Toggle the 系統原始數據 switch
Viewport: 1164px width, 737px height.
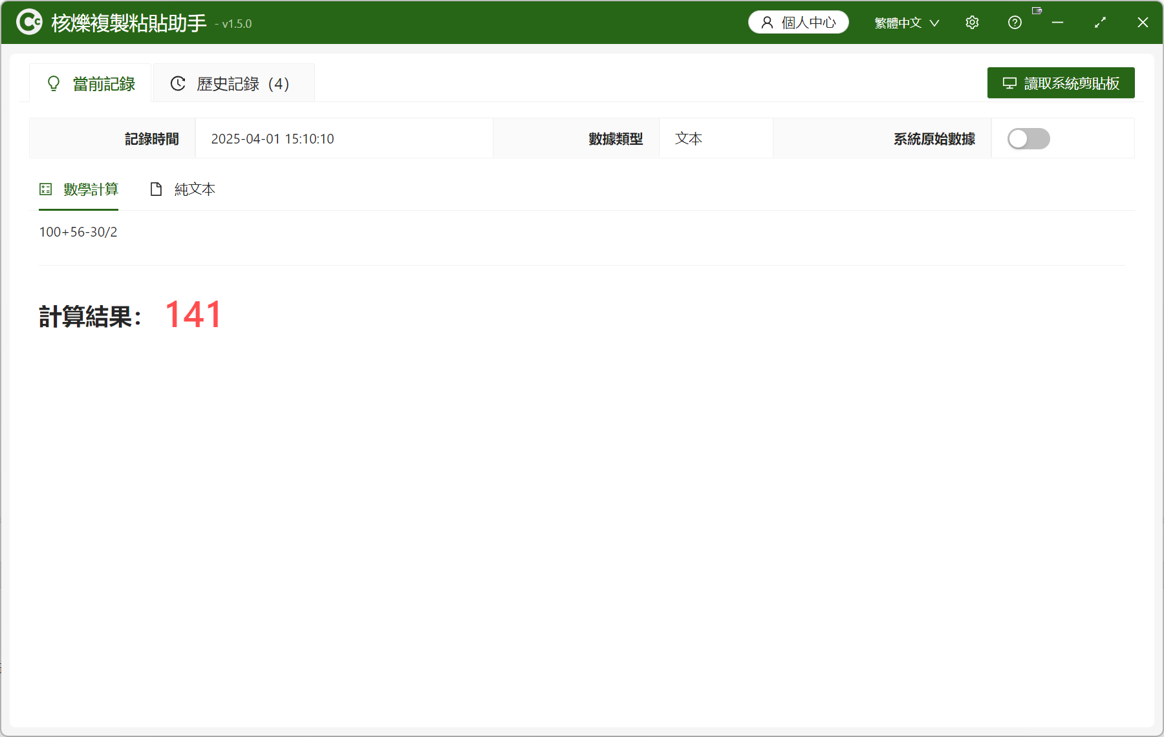1028,138
